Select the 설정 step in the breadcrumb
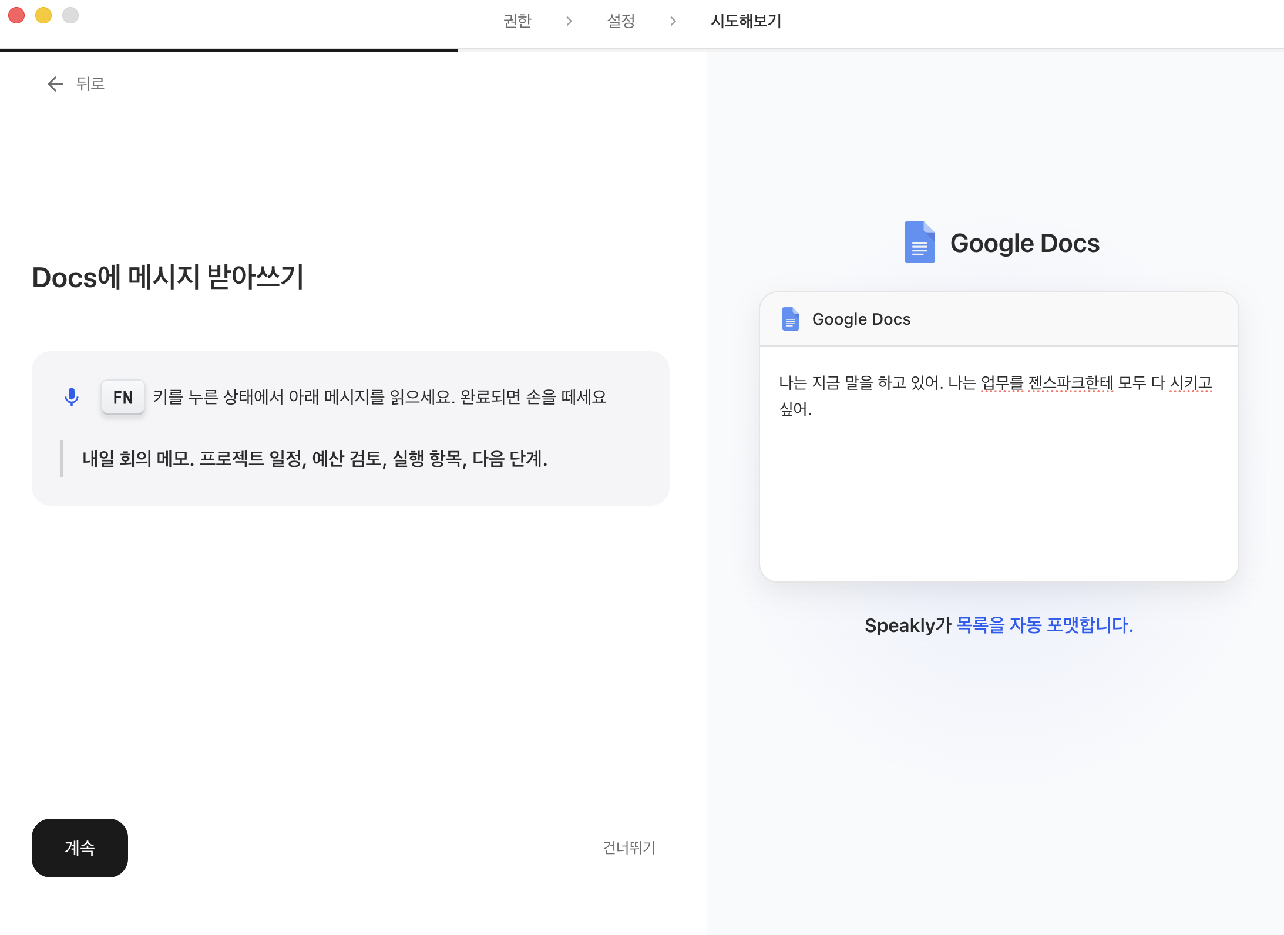Screen dimensions: 1284x935 (621, 21)
